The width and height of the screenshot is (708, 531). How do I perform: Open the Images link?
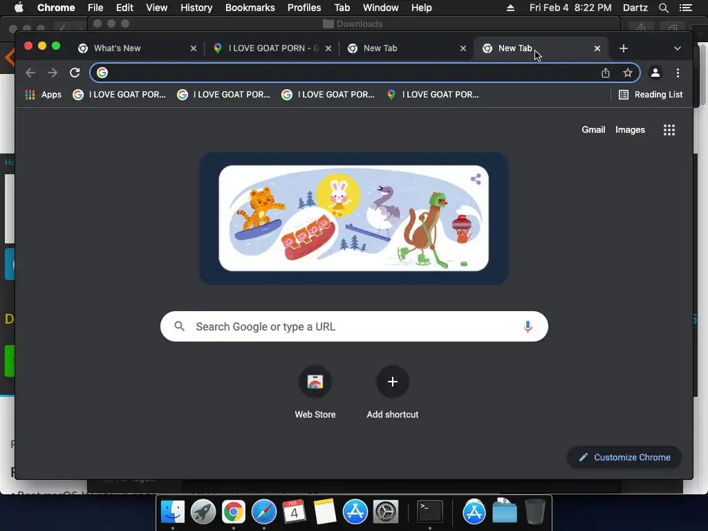pos(630,129)
